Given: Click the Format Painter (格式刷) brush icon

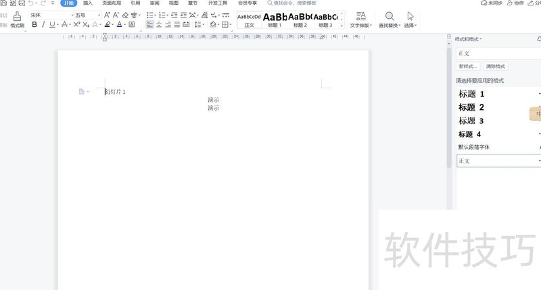Looking at the screenshot, I should [x=17, y=16].
